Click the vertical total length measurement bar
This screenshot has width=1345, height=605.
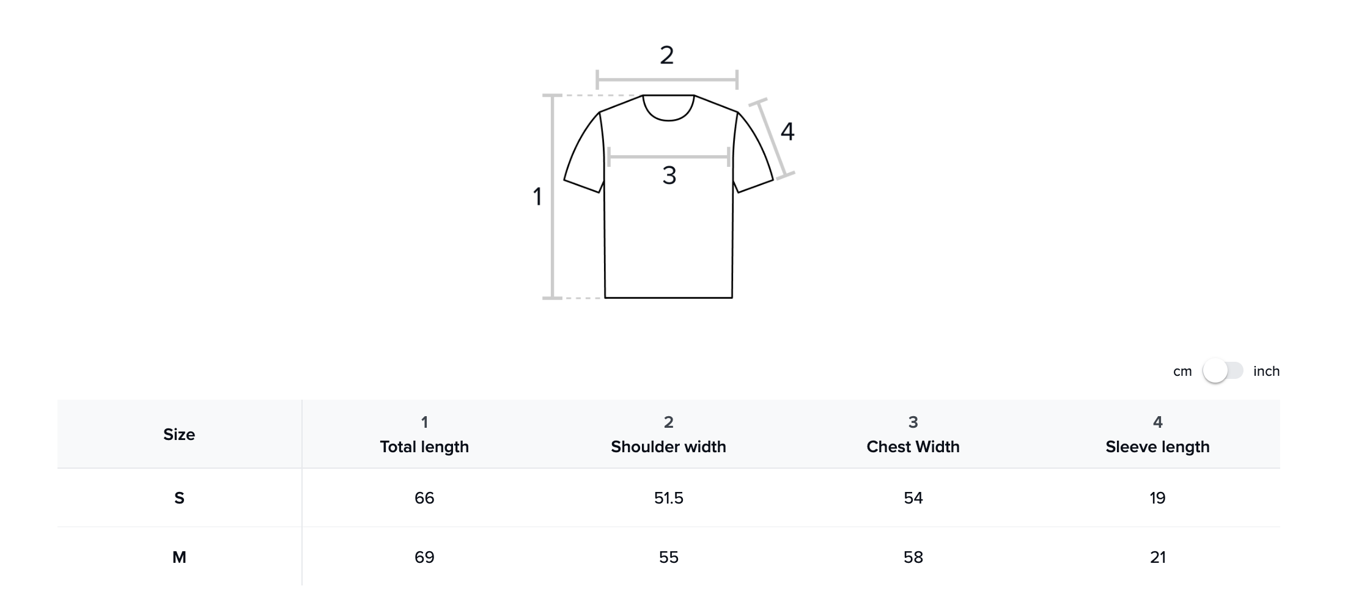point(552,197)
